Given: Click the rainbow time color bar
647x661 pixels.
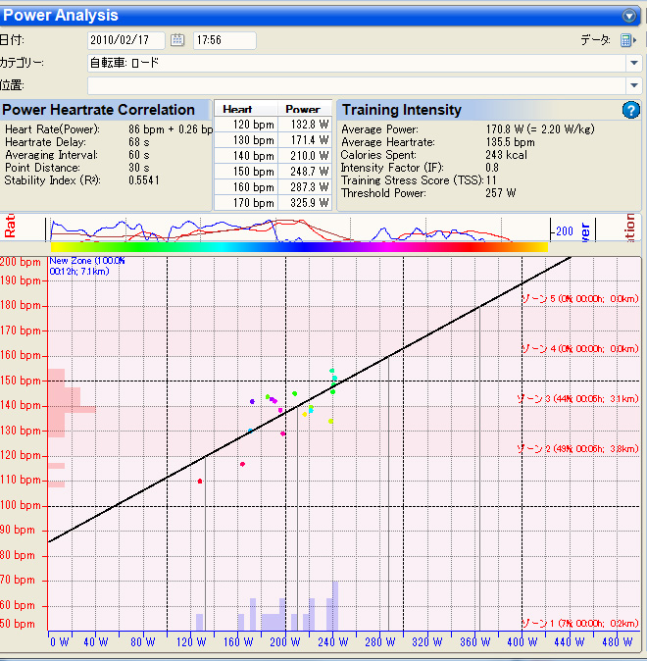Looking at the screenshot, I should [x=299, y=247].
